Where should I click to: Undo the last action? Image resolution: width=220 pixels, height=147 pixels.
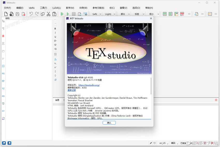point(31,14)
